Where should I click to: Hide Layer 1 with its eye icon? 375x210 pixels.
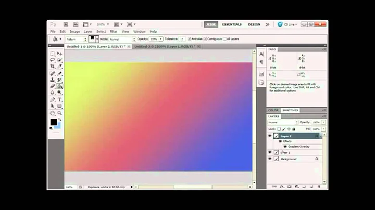270,152
